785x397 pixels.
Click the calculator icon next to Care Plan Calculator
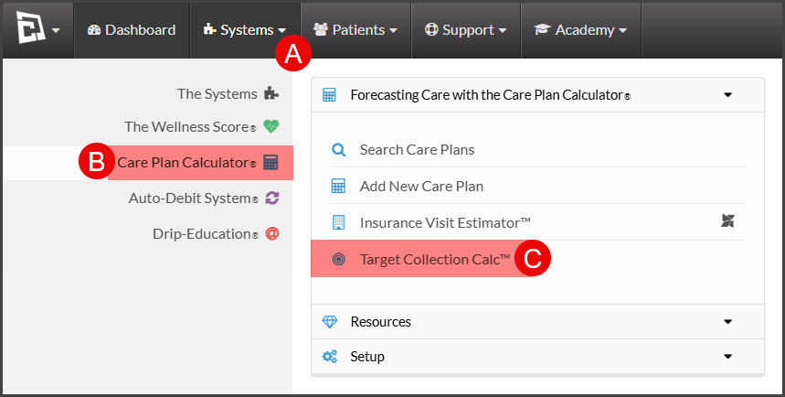pyautogui.click(x=271, y=163)
